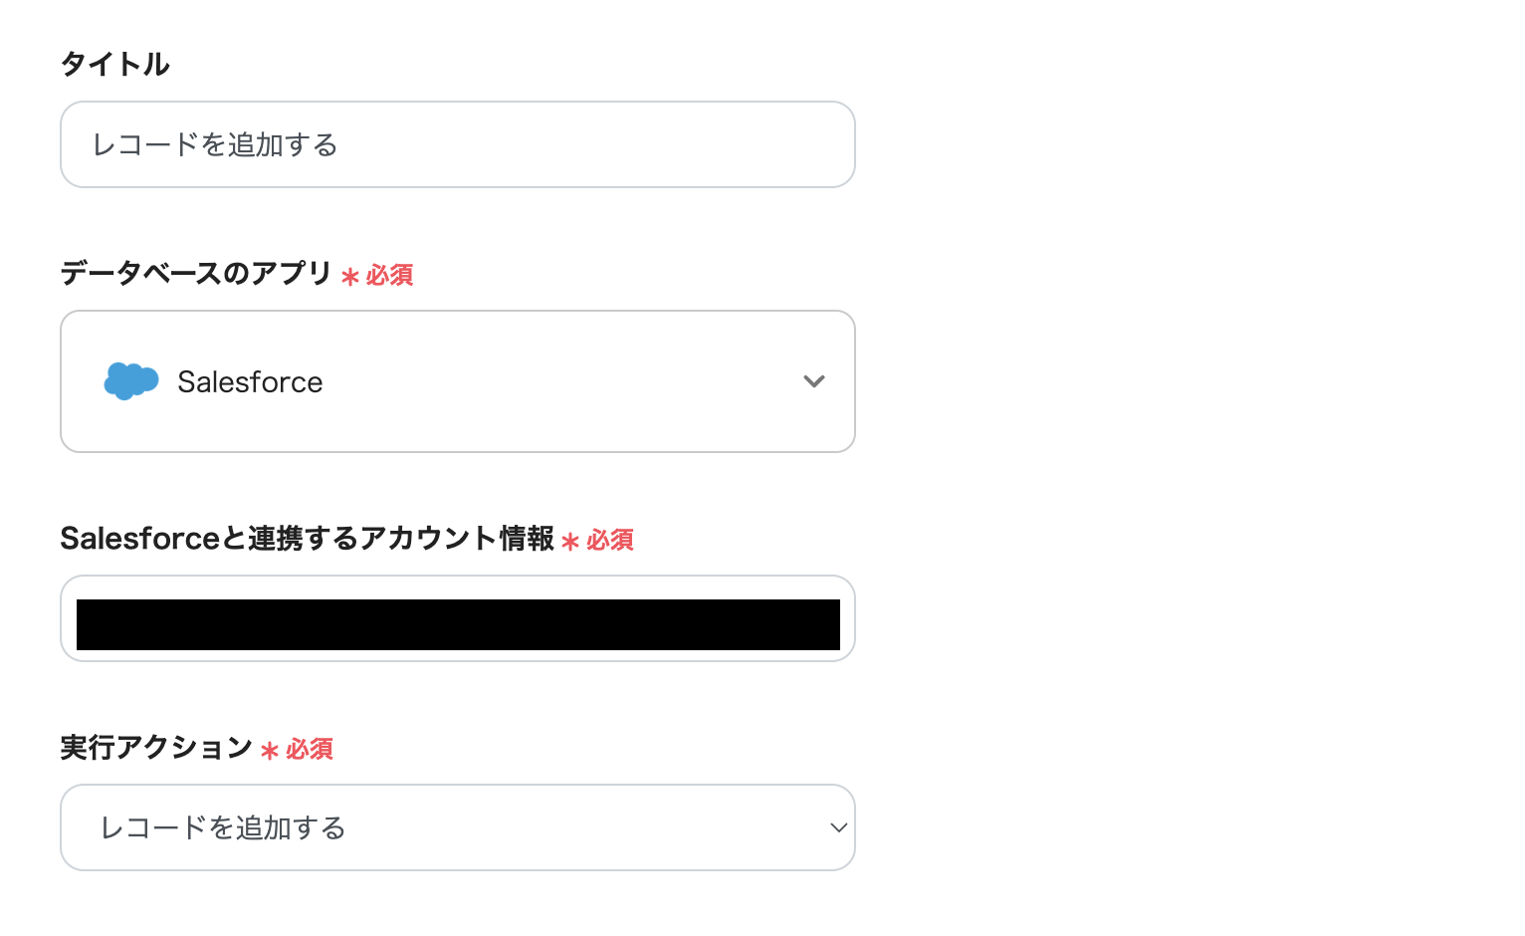
Task: Click inside the タイトル input field
Action: (x=457, y=144)
